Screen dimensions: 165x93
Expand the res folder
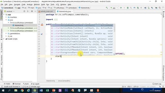click(x=6, y=36)
